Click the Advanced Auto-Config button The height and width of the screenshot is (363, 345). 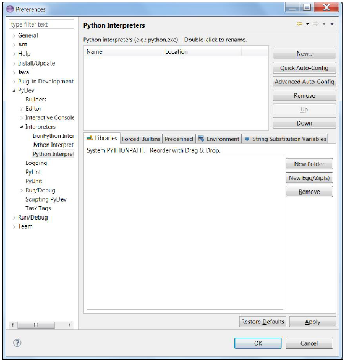[304, 82]
